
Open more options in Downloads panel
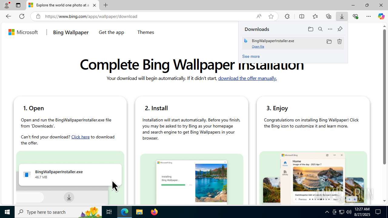[330, 29]
